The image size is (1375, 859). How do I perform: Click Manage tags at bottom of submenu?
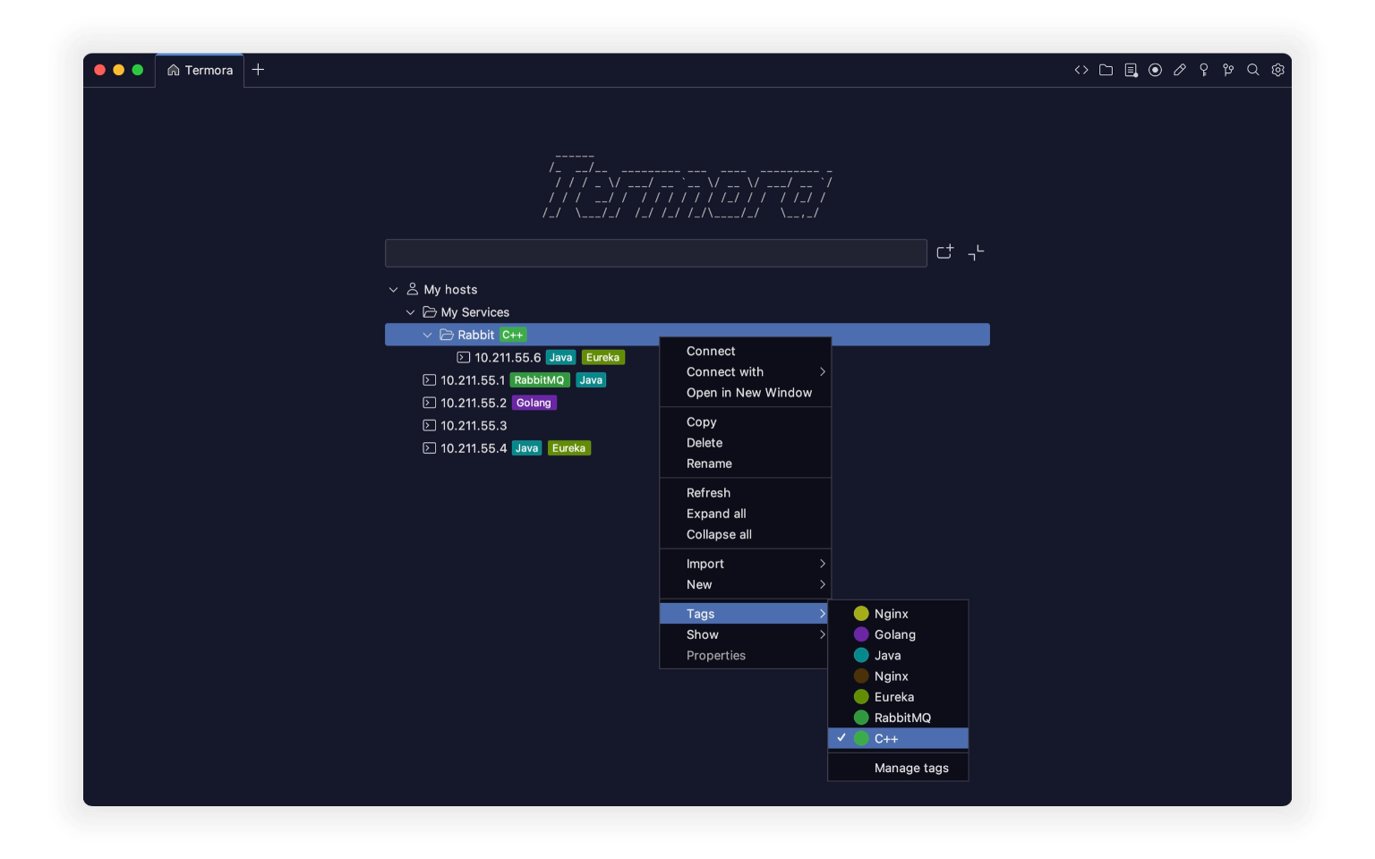pos(910,768)
